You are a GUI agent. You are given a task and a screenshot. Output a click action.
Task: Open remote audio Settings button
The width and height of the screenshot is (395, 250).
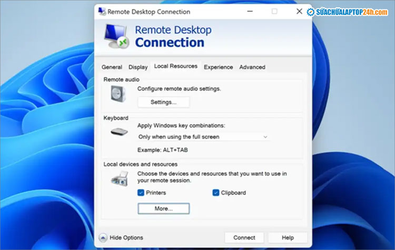point(163,102)
